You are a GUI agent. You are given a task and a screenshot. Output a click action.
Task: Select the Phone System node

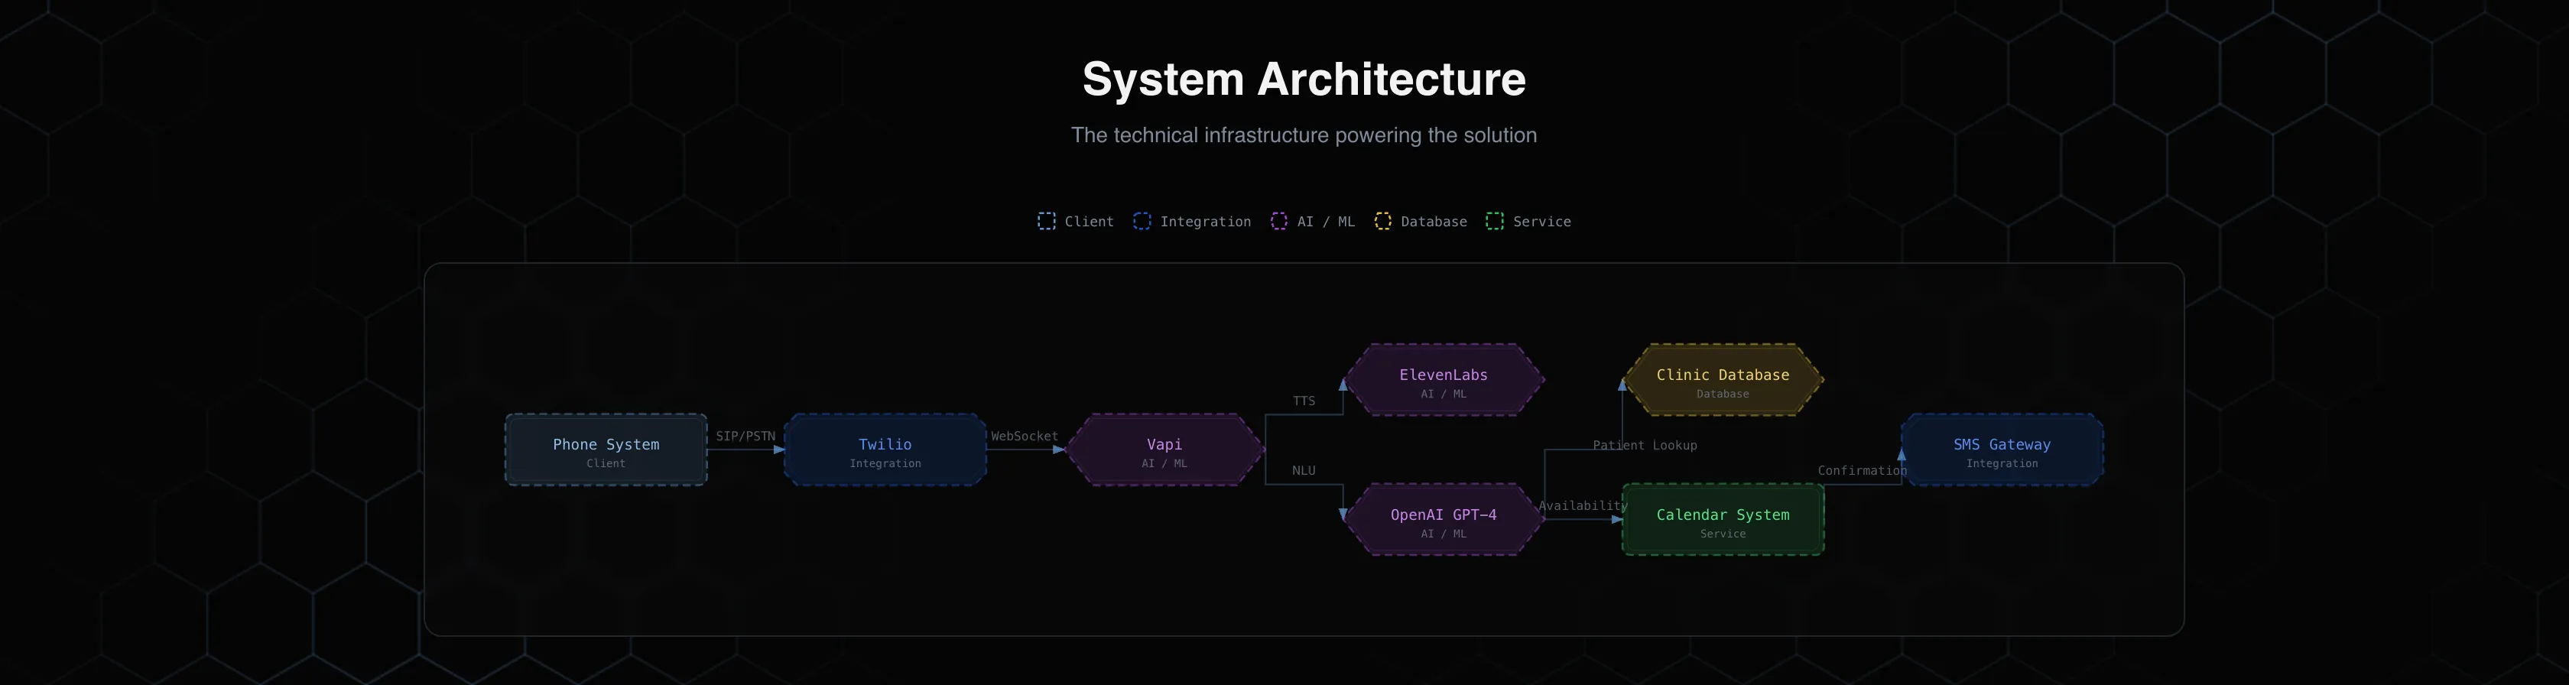coord(606,450)
